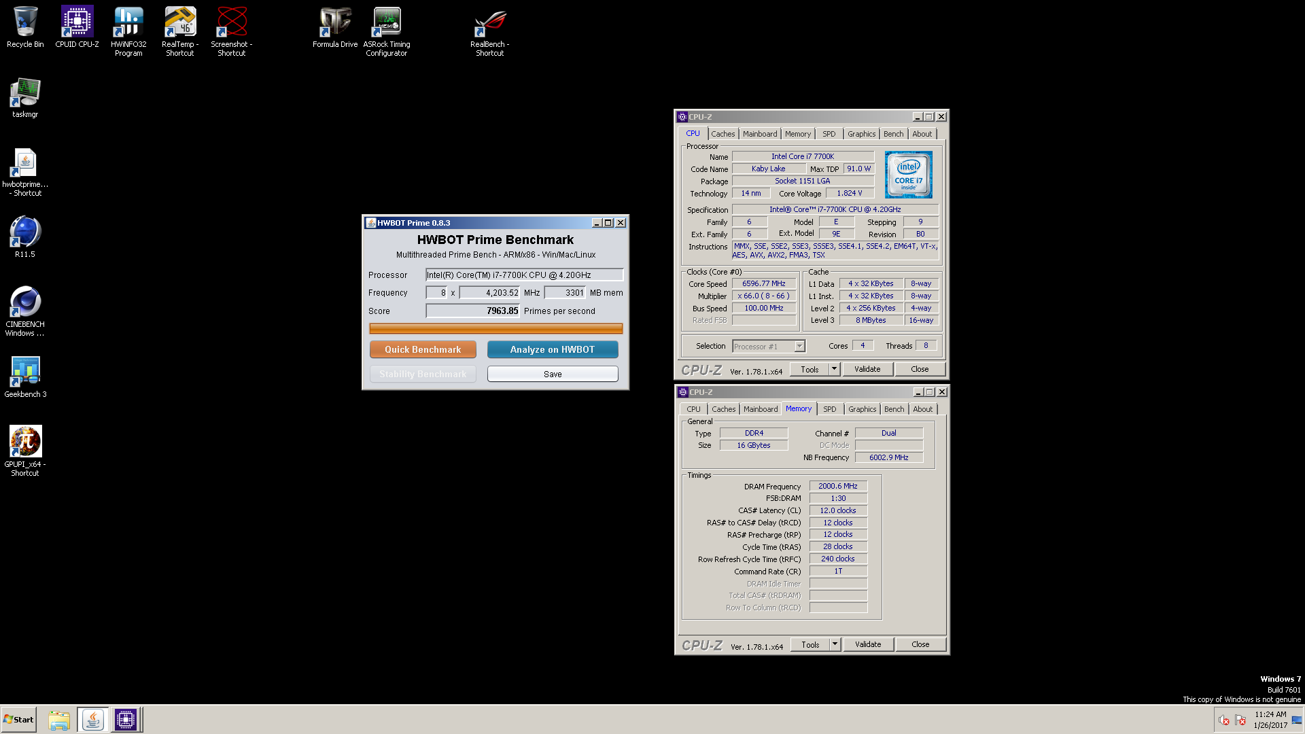Open the GPUPI_x64 shortcut icon
This screenshot has width=1305, height=734.
coord(25,451)
